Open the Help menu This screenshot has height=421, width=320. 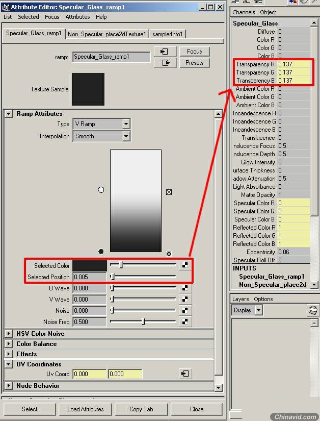click(101, 17)
